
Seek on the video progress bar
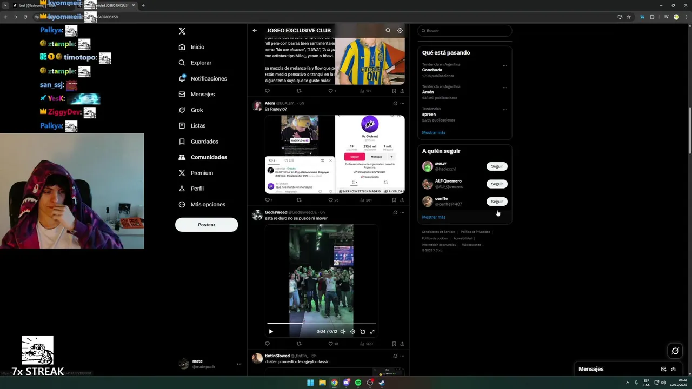(x=321, y=324)
